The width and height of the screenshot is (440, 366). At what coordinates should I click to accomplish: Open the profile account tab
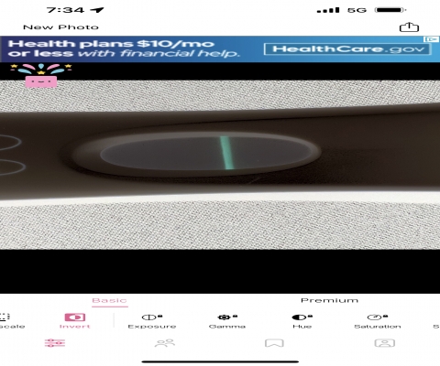click(x=385, y=343)
